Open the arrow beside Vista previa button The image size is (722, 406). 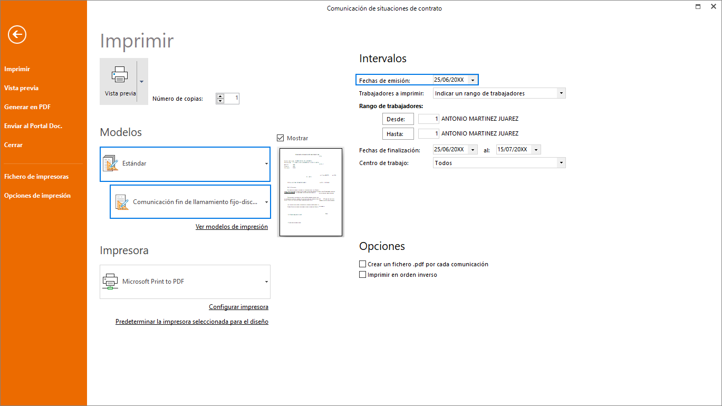point(141,82)
